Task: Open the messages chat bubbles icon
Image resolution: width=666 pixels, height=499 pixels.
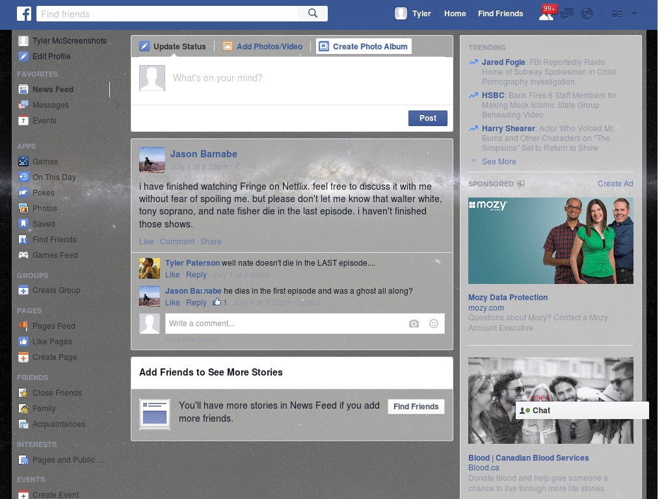Action: [x=566, y=14]
